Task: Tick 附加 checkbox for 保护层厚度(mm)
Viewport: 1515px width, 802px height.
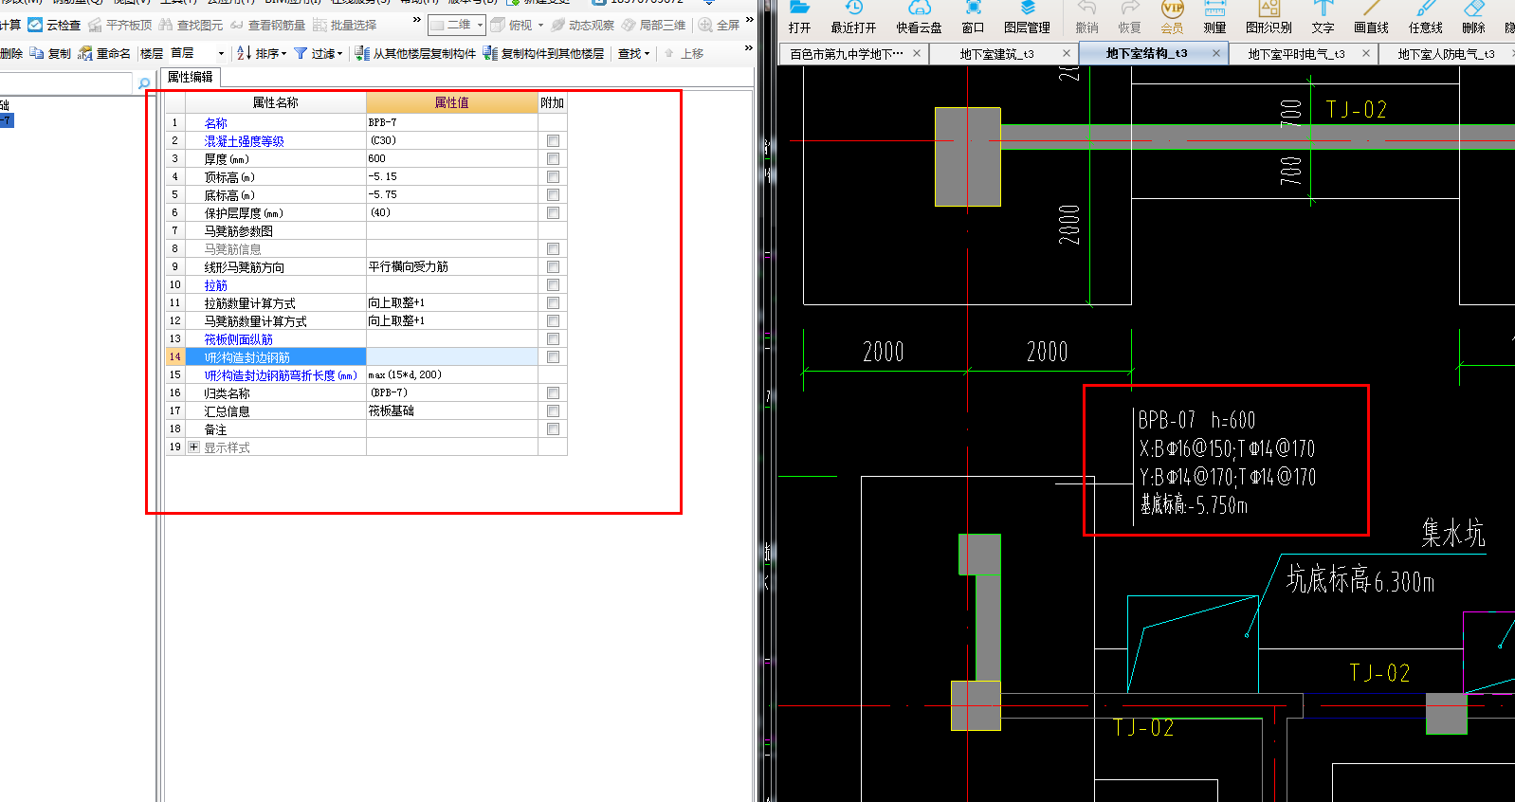Action: 553,212
